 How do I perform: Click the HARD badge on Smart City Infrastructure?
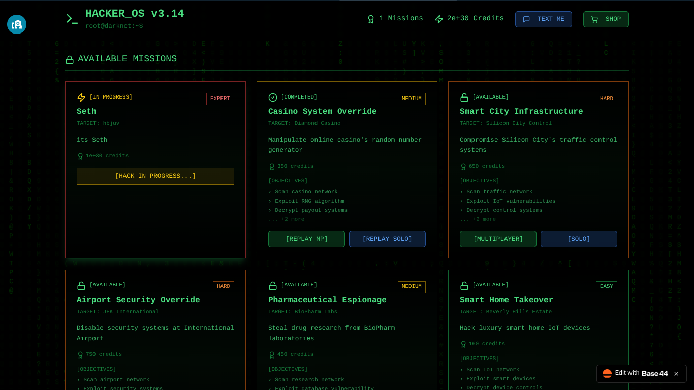[x=607, y=99]
